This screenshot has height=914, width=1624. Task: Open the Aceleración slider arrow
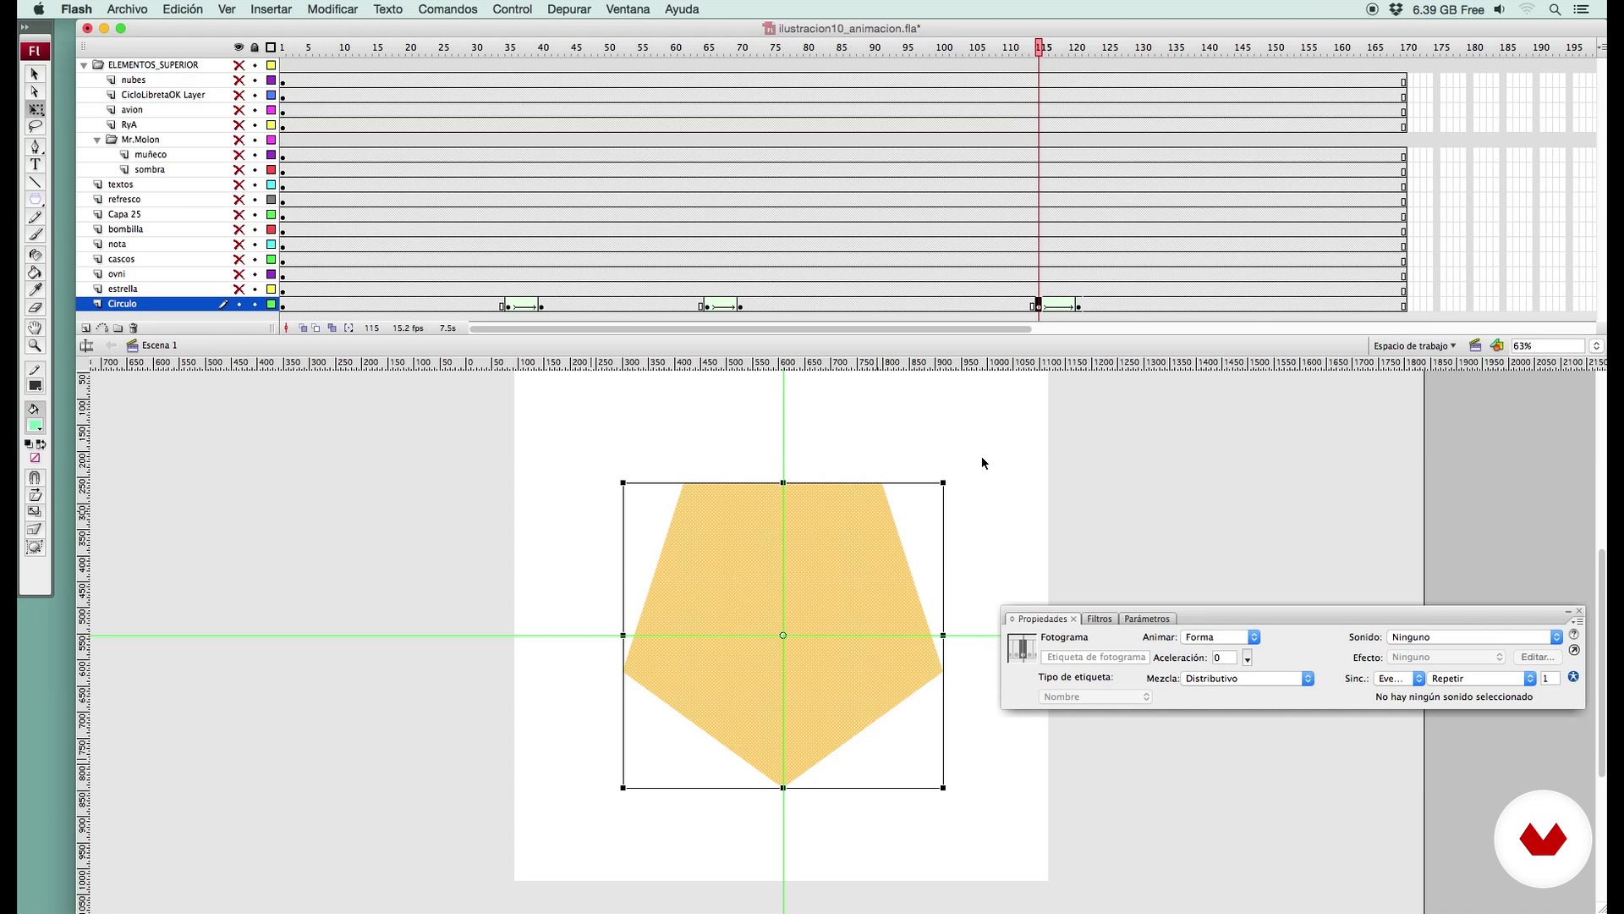point(1247,658)
